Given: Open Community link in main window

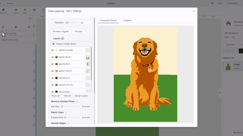Looking at the screenshot, I should [232, 3].
